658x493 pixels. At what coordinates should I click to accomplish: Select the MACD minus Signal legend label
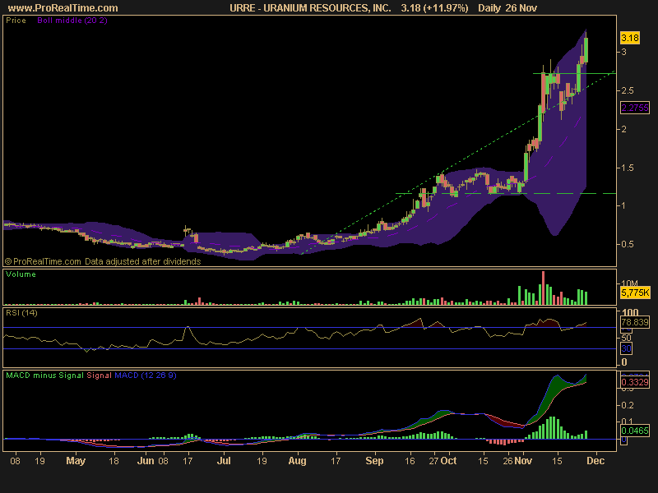pos(44,376)
